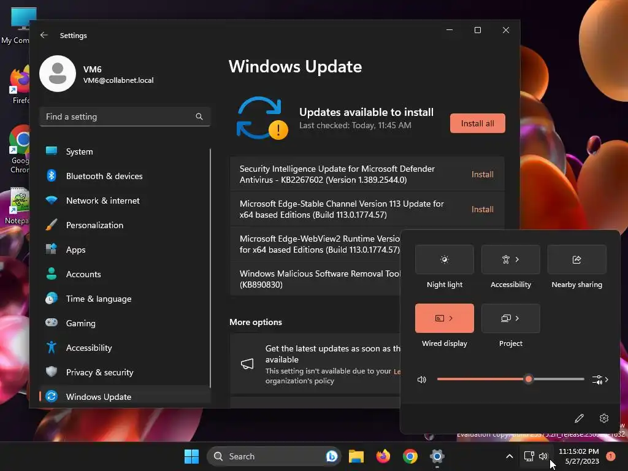Launch Firefox from the taskbar
Screen dimensions: 628x471
383,456
